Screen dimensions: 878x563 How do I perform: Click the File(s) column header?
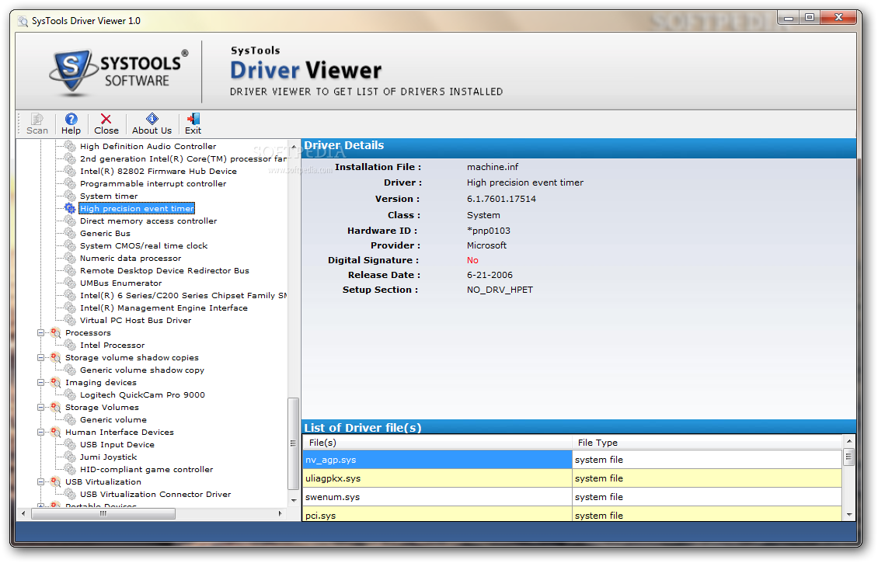(x=437, y=443)
